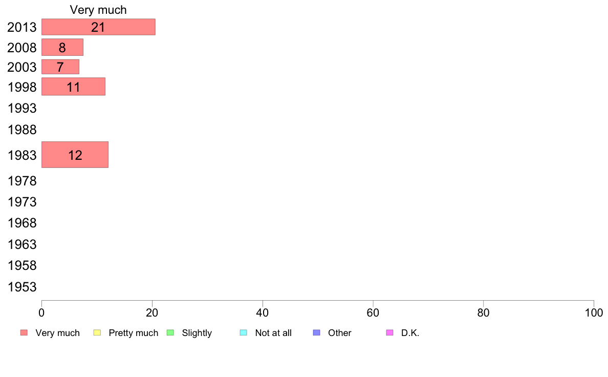Click the 40 axis tick label
The width and height of the screenshot is (608, 377).
(263, 313)
